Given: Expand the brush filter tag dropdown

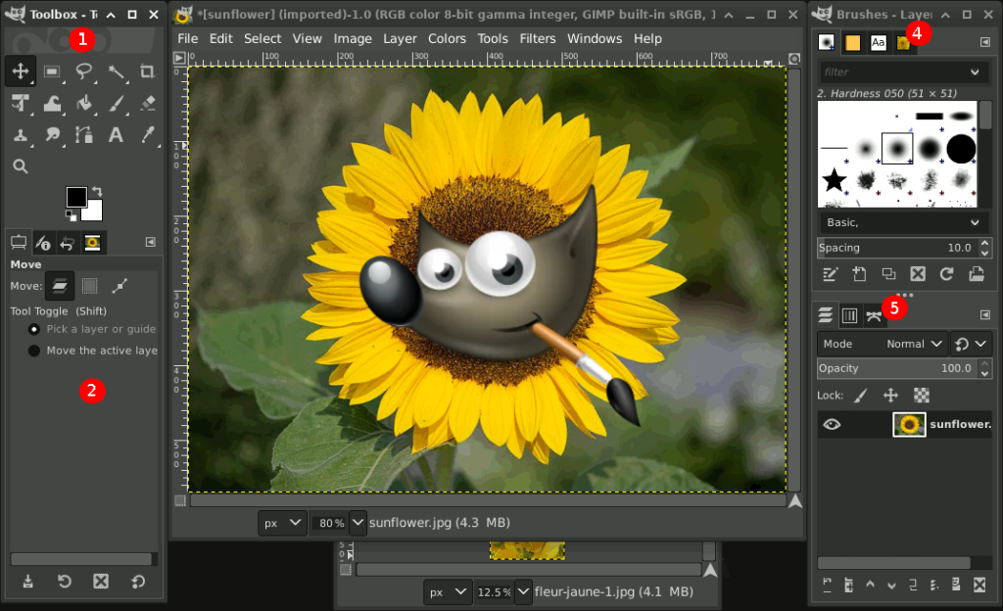Looking at the screenshot, I should tap(975, 71).
